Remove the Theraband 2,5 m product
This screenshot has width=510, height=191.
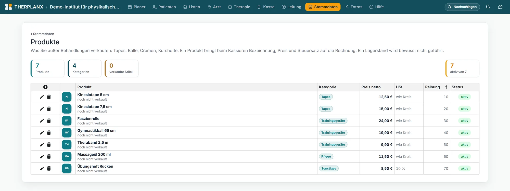point(49,145)
